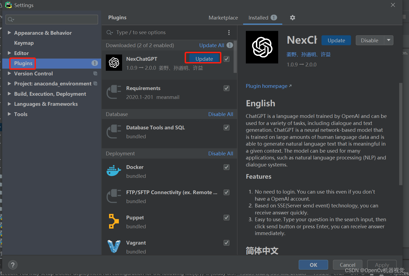The image size is (409, 276).
Task: Click the Docker whale icon
Action: [114, 171]
